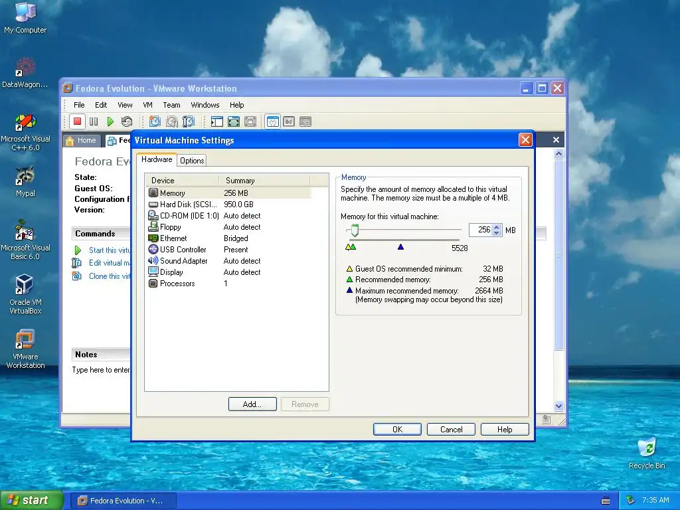Click the Console View toolbar icon

point(305,122)
